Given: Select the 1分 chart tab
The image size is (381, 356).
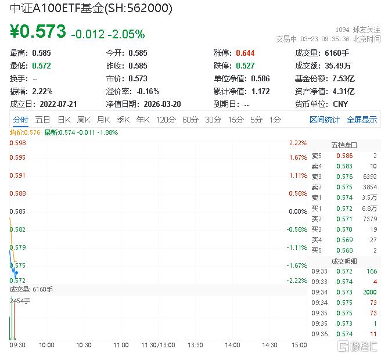Looking at the screenshot, I should point(275,120).
